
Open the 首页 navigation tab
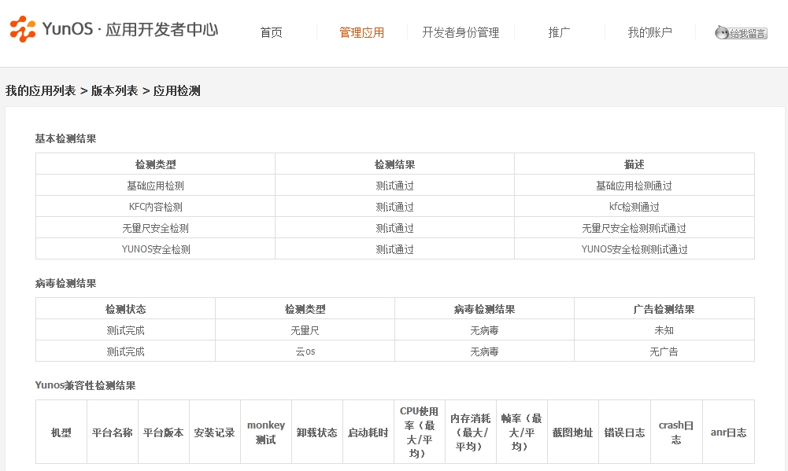pyautogui.click(x=271, y=32)
